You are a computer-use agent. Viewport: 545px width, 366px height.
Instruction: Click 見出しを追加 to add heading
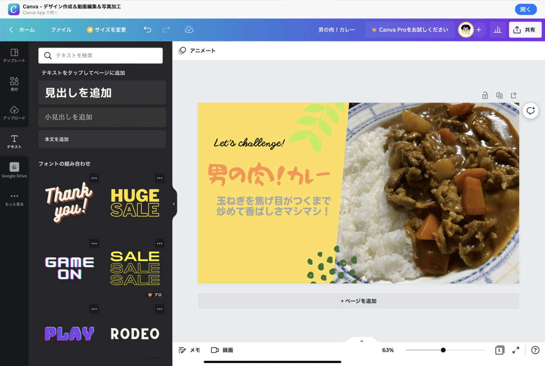click(x=102, y=93)
